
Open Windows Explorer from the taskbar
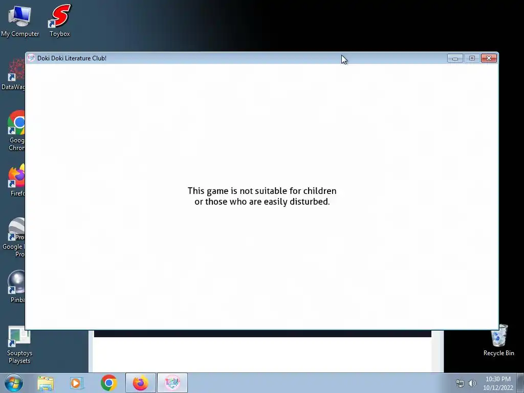pos(46,383)
